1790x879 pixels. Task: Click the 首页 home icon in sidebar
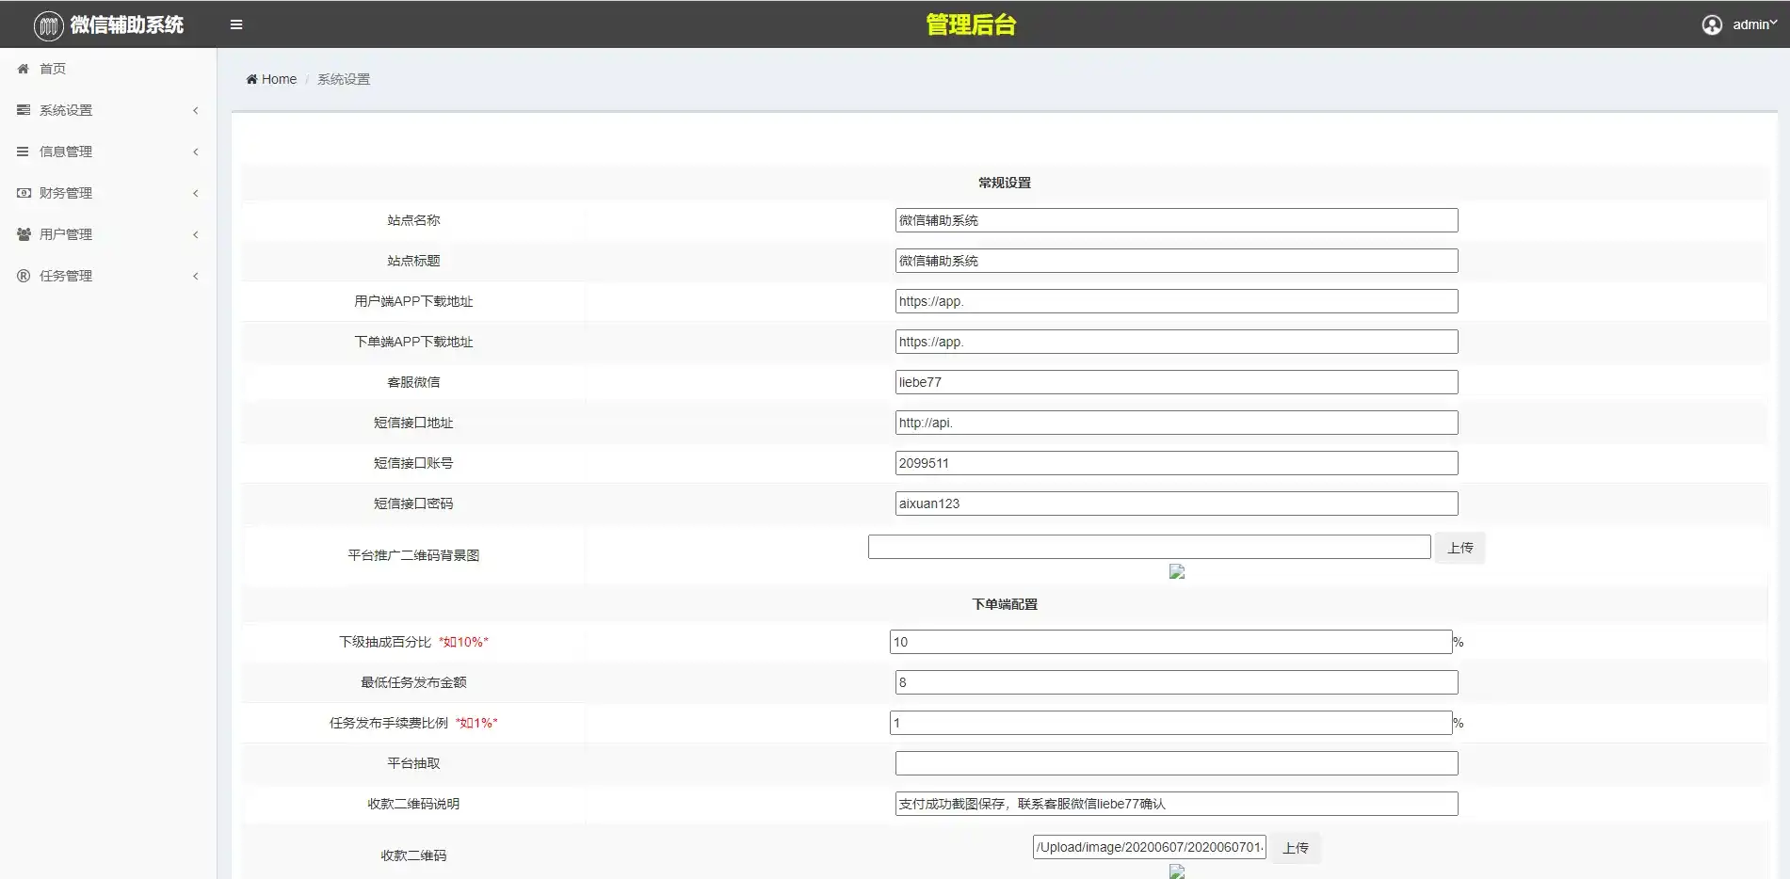click(24, 69)
